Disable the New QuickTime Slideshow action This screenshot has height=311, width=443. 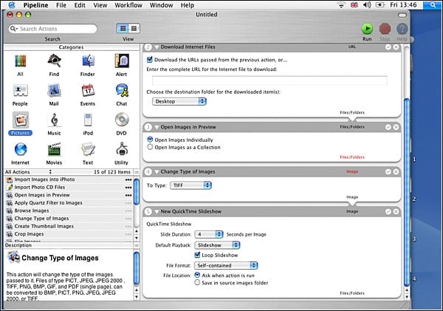point(388,211)
